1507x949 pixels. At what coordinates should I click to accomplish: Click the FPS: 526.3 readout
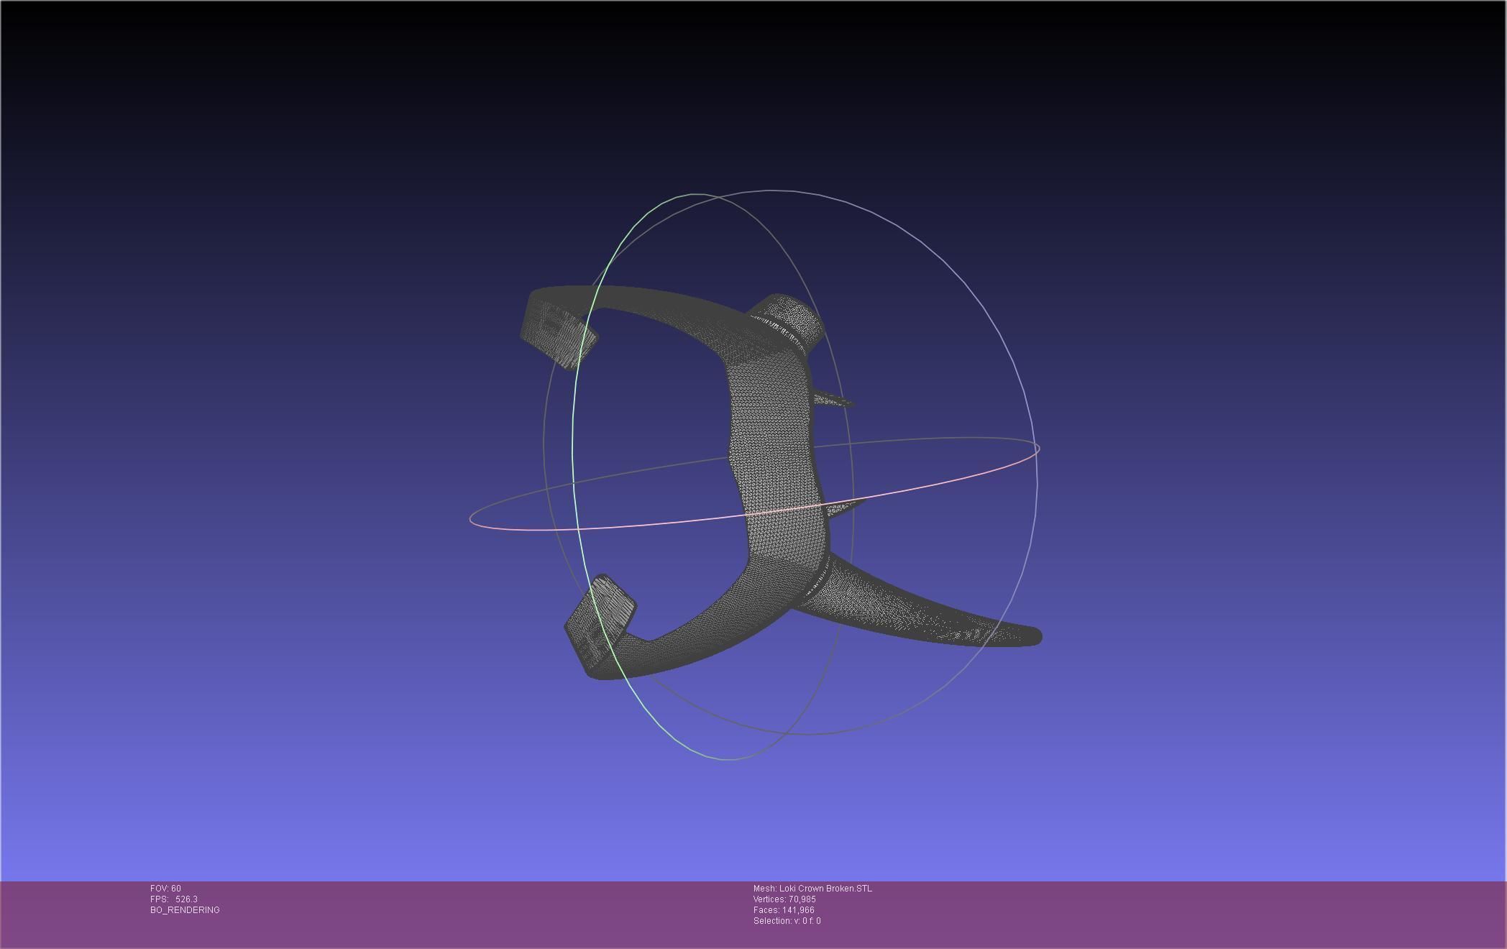[x=174, y=899]
